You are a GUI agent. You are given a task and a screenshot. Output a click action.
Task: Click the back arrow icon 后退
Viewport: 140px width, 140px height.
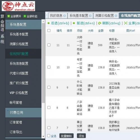[x=48, y=23]
